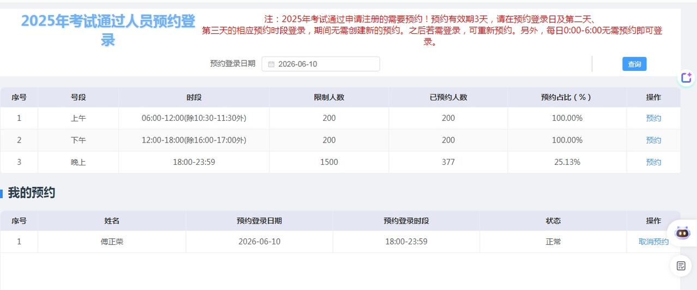Open the robot chatbot floating icon
The width and height of the screenshot is (697, 290).
coord(682,233)
